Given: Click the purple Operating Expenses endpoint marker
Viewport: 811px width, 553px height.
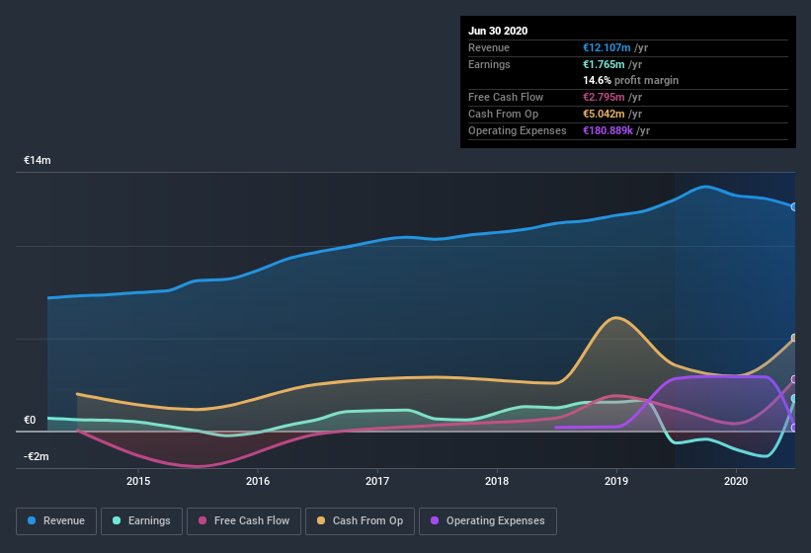Looking at the screenshot, I should tap(794, 428).
